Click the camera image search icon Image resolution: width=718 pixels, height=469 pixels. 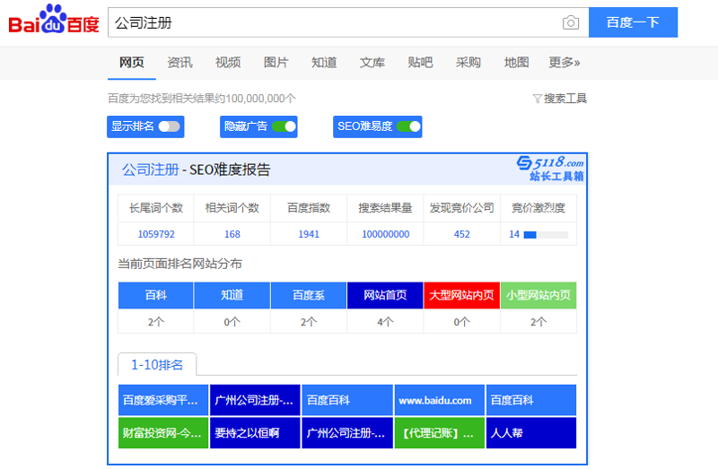click(x=570, y=22)
